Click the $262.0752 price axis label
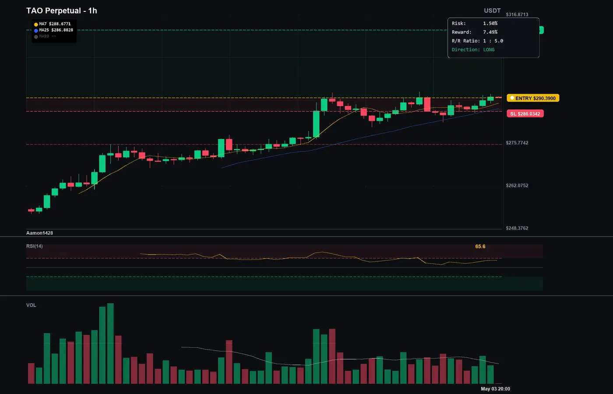This screenshot has height=394, width=613. [517, 186]
